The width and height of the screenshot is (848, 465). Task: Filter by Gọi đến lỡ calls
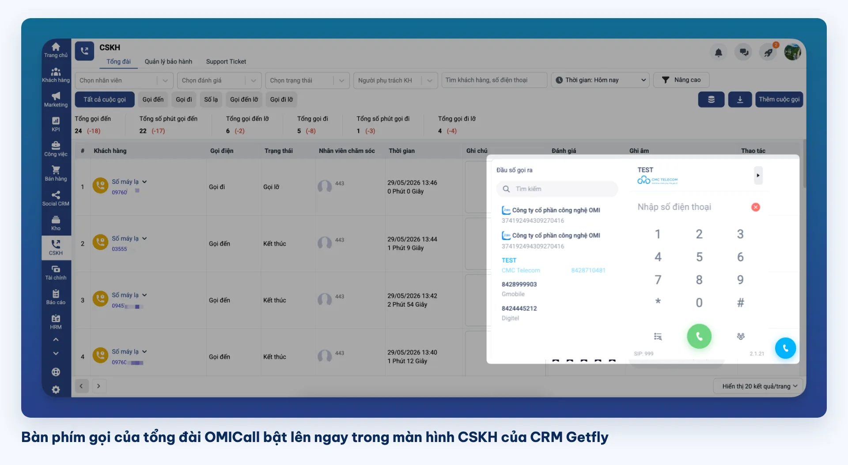click(x=244, y=99)
